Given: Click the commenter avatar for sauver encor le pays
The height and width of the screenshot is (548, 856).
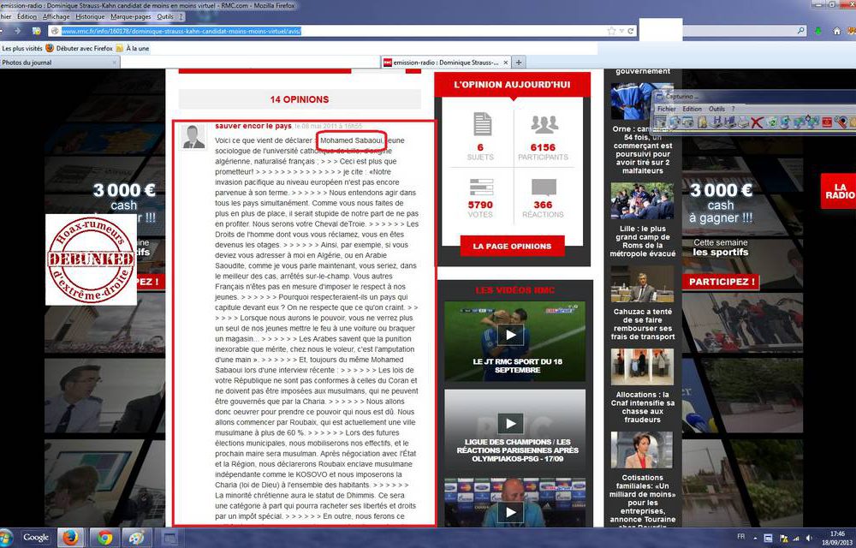Looking at the screenshot, I should pos(193,136).
